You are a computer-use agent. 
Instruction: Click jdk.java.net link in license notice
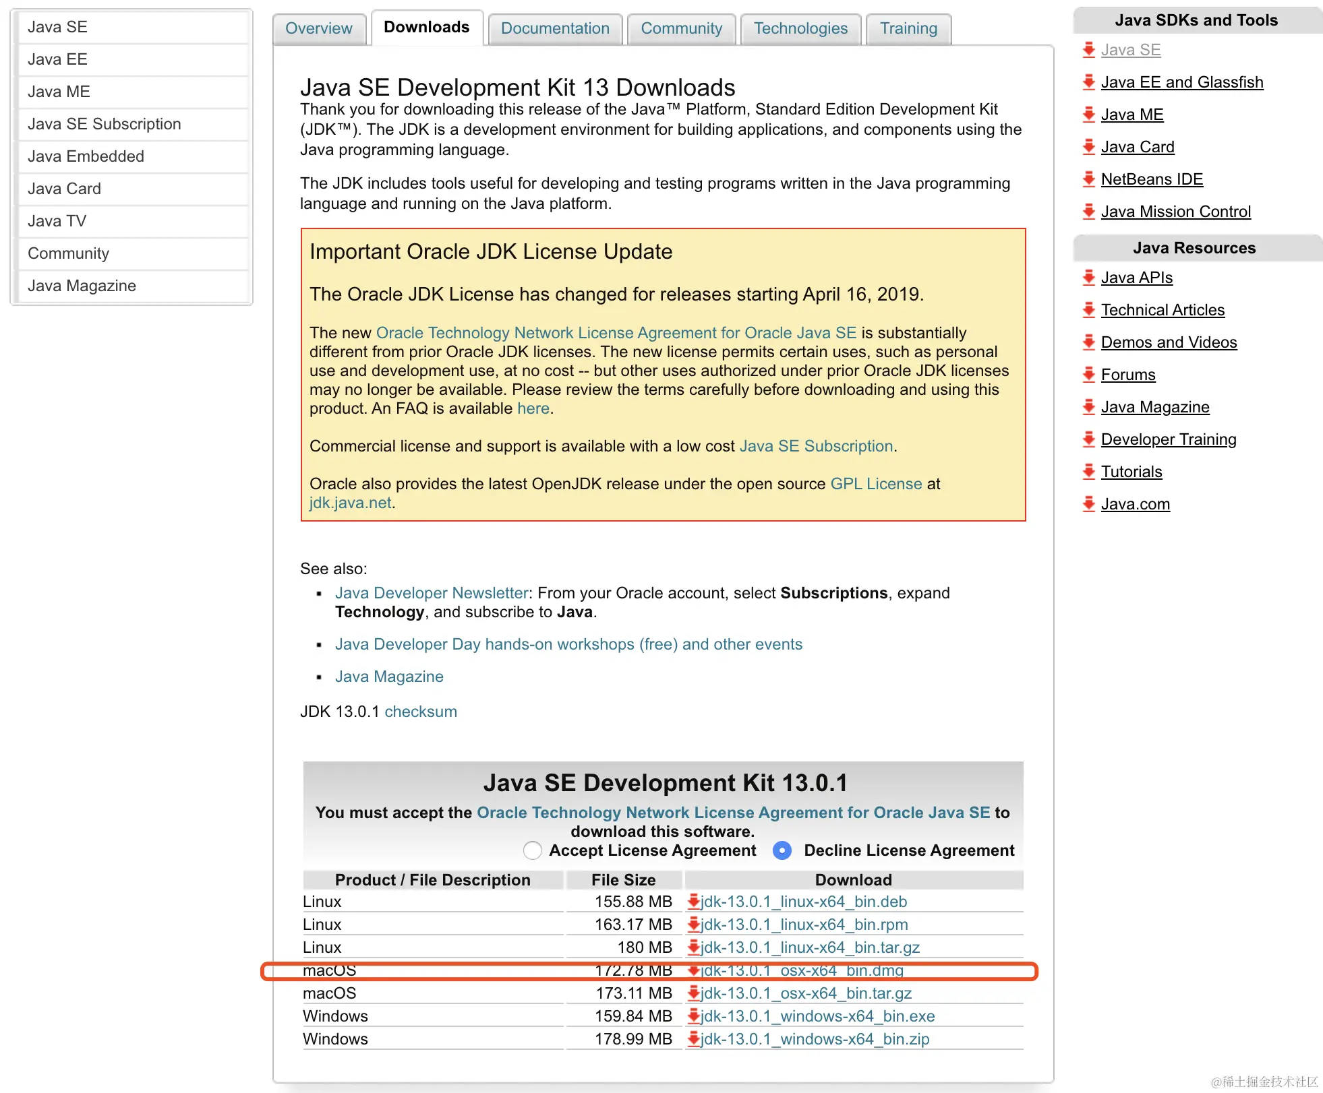click(x=350, y=503)
